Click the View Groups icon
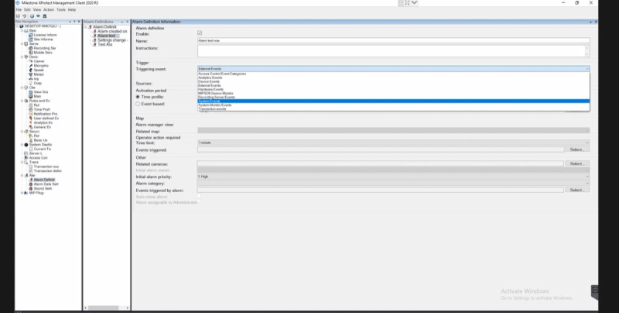The image size is (619, 313). (x=31, y=92)
